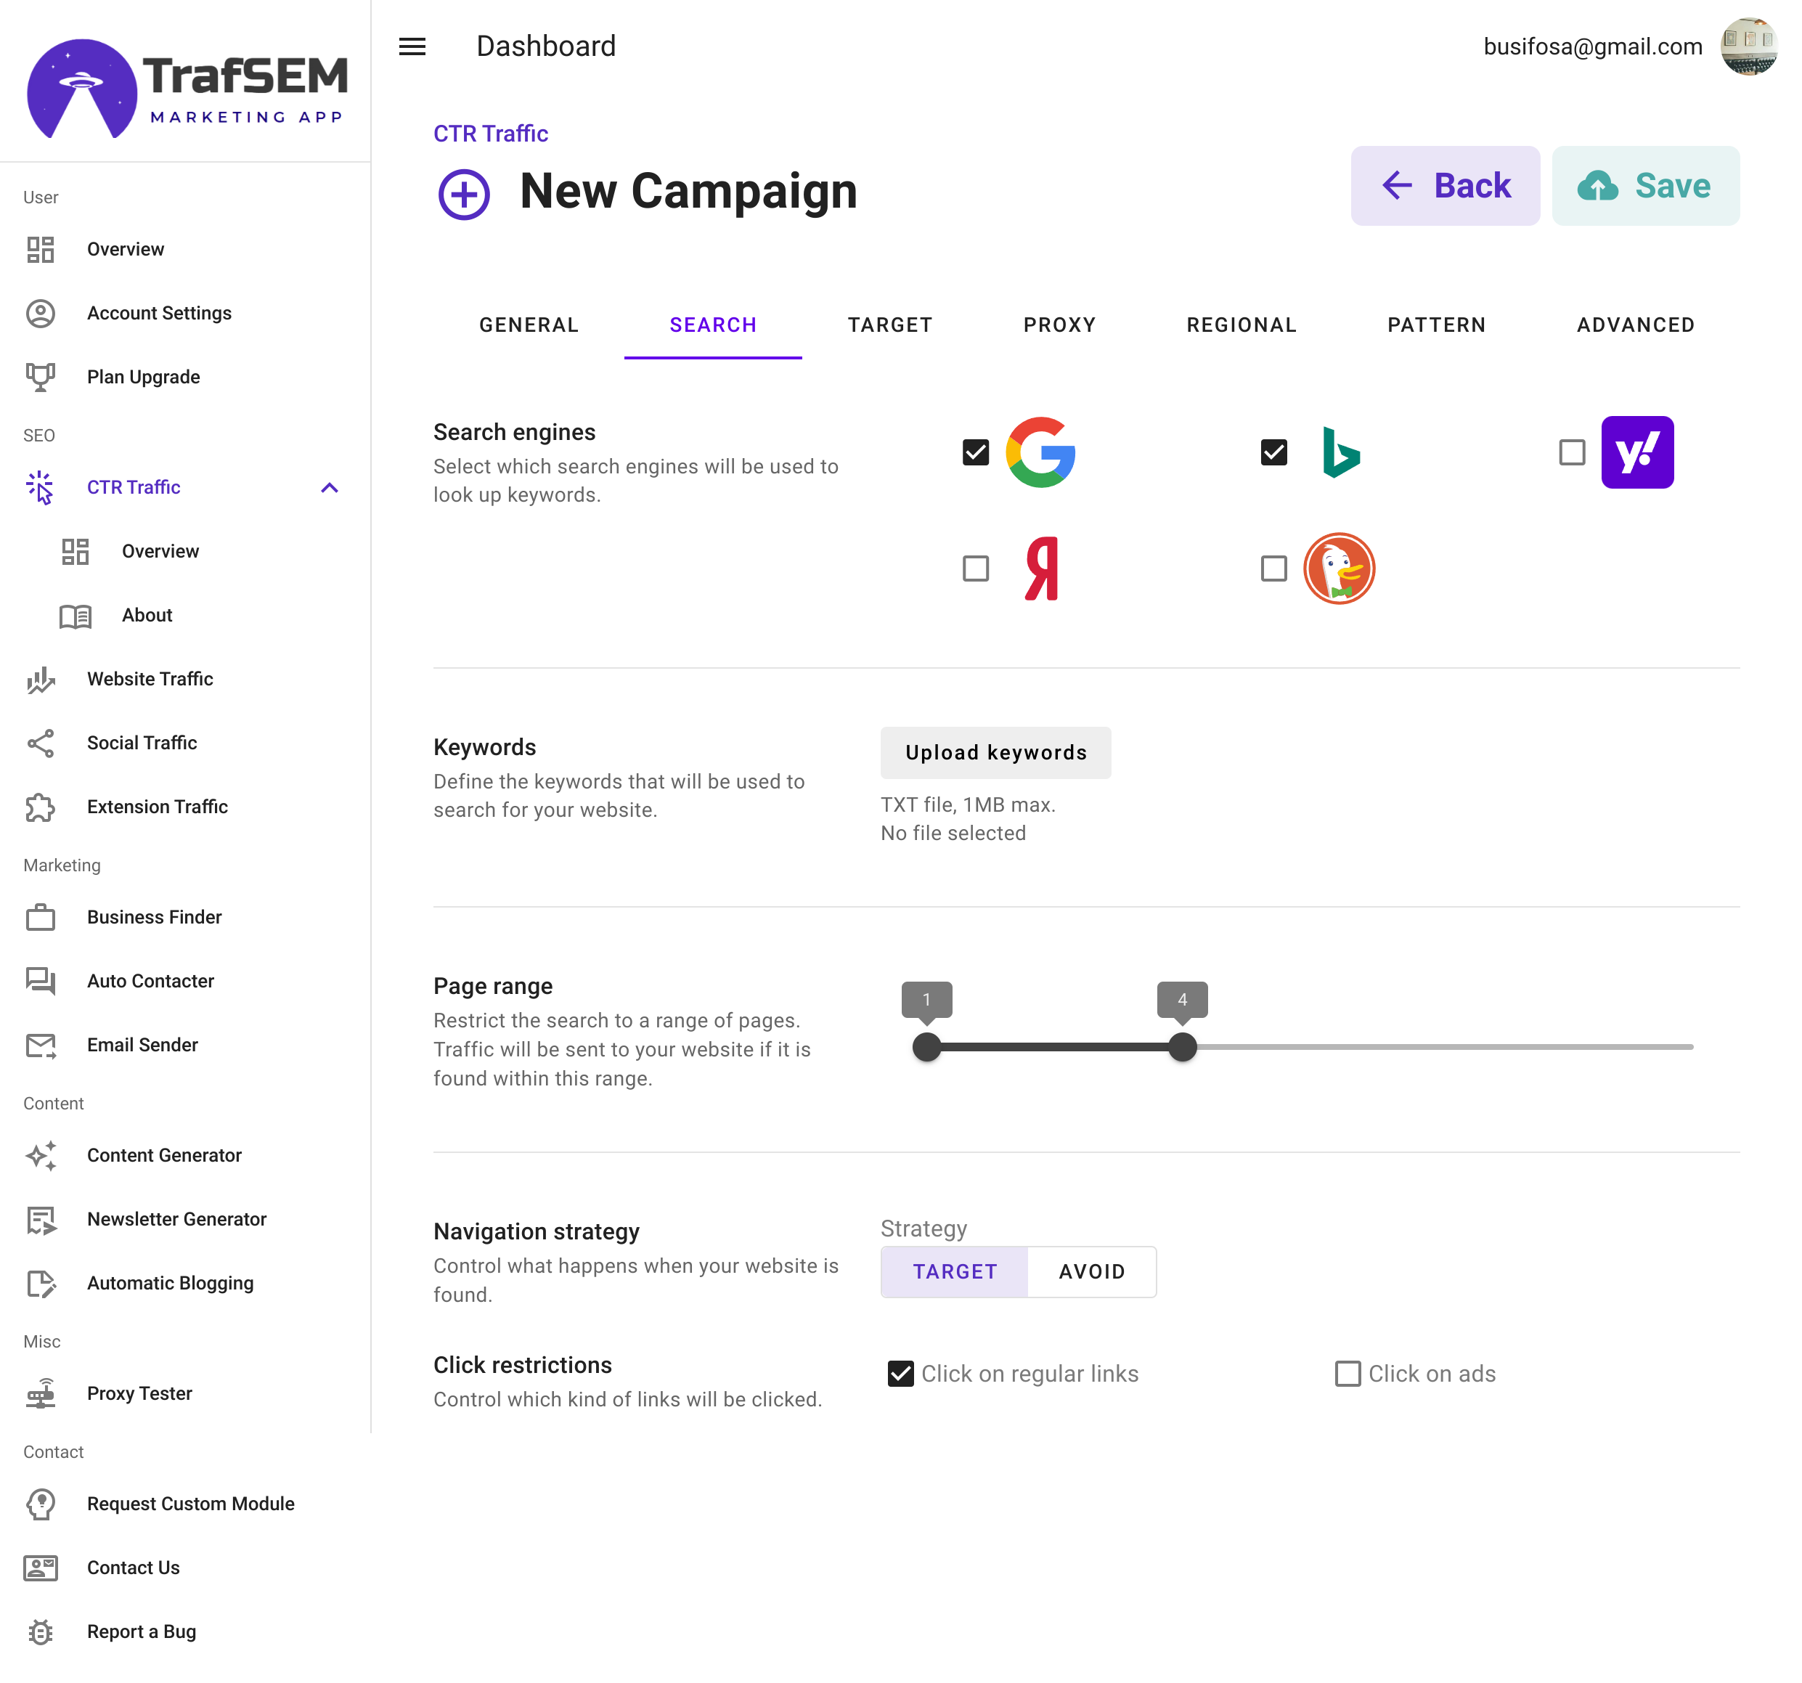Click the page range maximum slider handle

click(x=1182, y=1047)
